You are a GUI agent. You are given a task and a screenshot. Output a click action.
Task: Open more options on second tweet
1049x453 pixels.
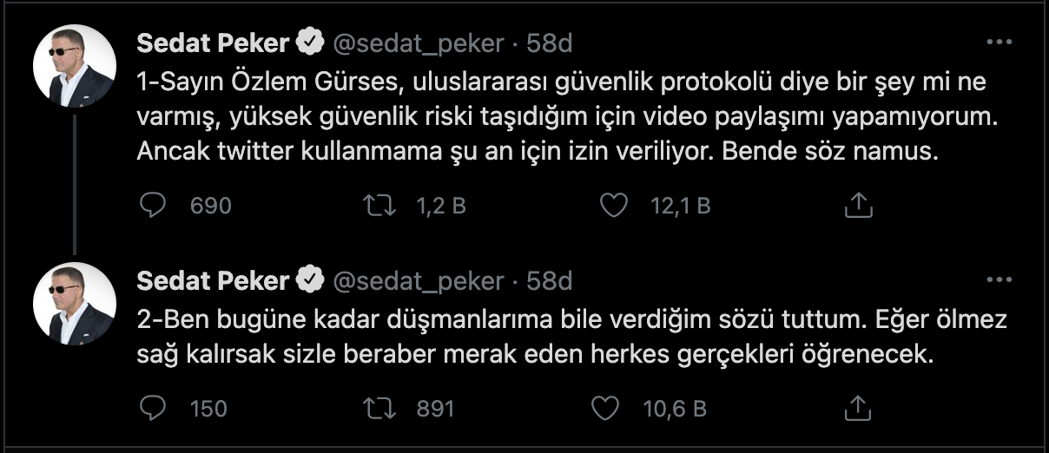(1000, 280)
